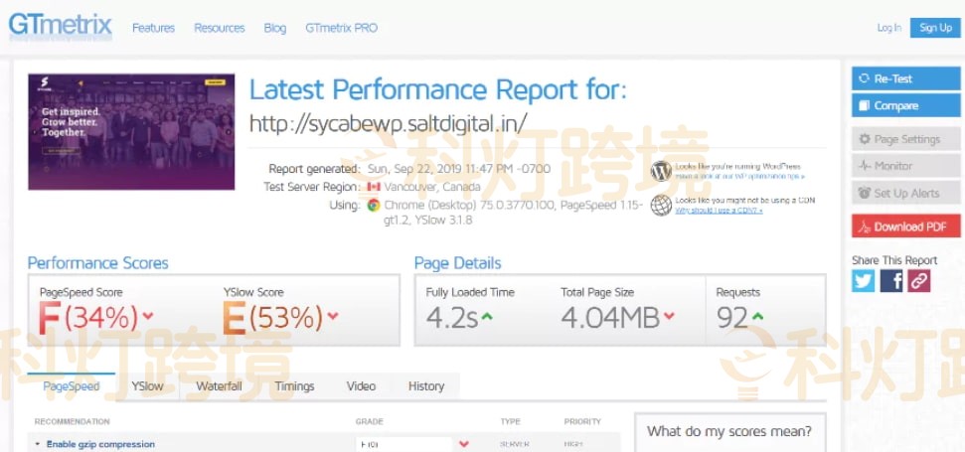
Task: Click Total Page Size down arrow
Action: [669, 316]
